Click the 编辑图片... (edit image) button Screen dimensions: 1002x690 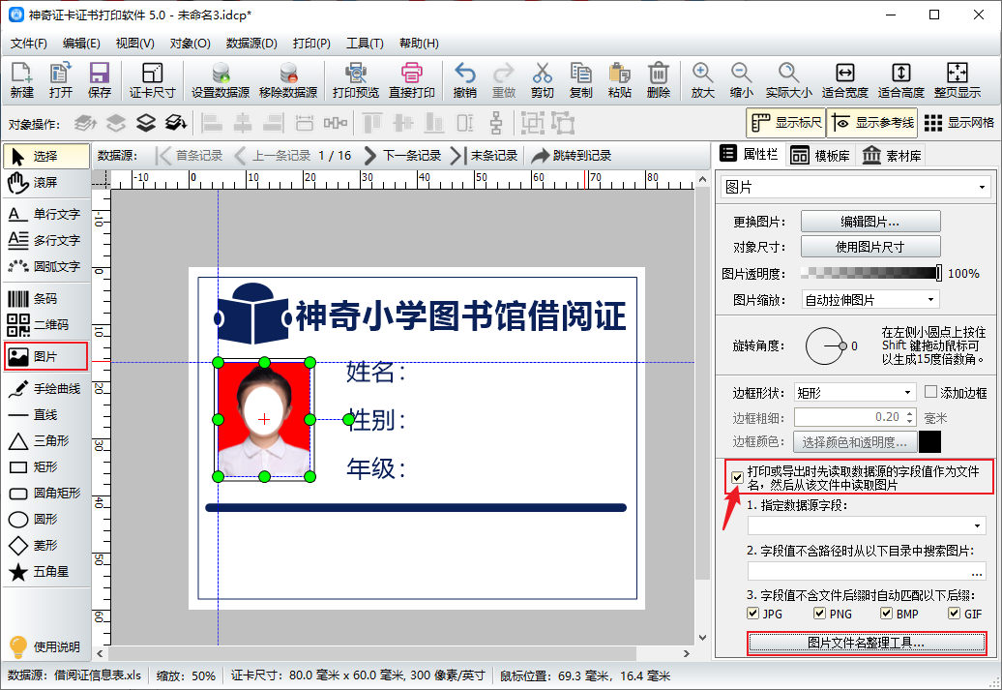click(x=869, y=222)
